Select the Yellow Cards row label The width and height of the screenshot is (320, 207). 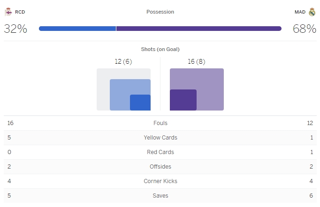tap(160, 138)
